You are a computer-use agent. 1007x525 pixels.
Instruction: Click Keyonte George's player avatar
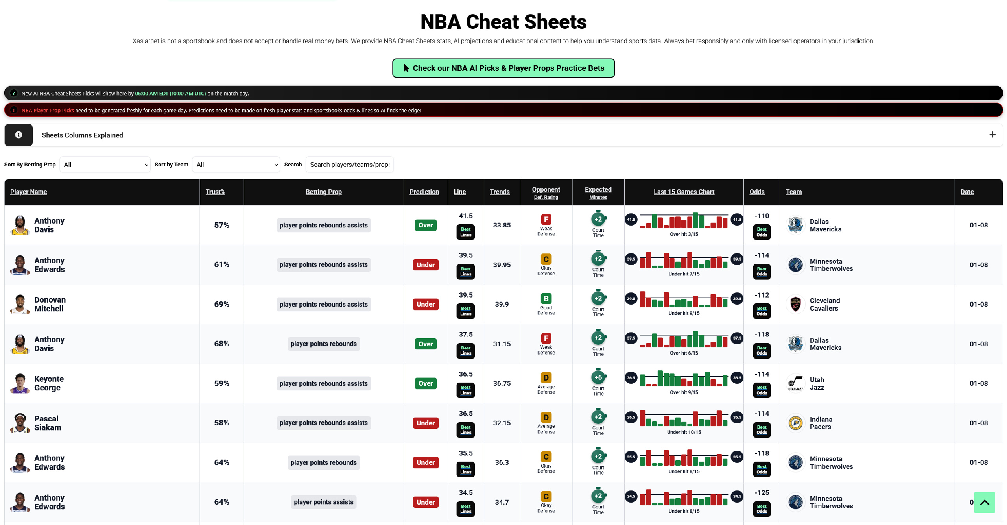(x=20, y=383)
